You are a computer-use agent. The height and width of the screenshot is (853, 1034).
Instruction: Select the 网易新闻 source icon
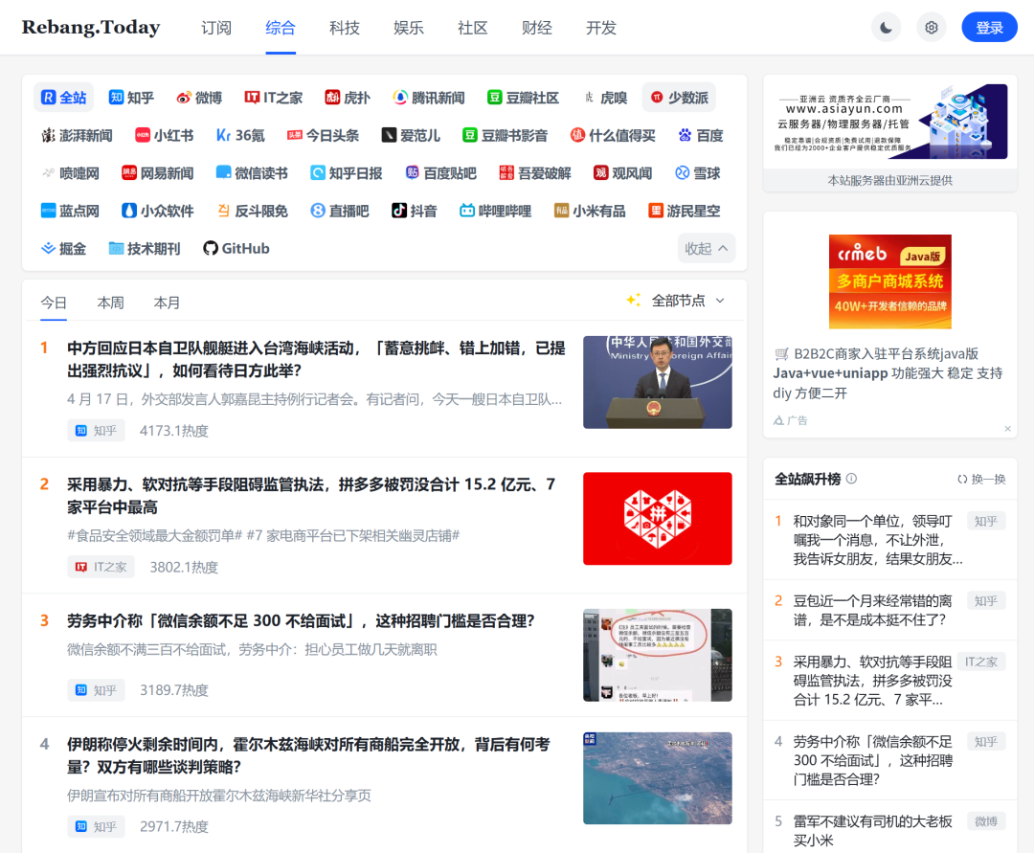(x=158, y=172)
